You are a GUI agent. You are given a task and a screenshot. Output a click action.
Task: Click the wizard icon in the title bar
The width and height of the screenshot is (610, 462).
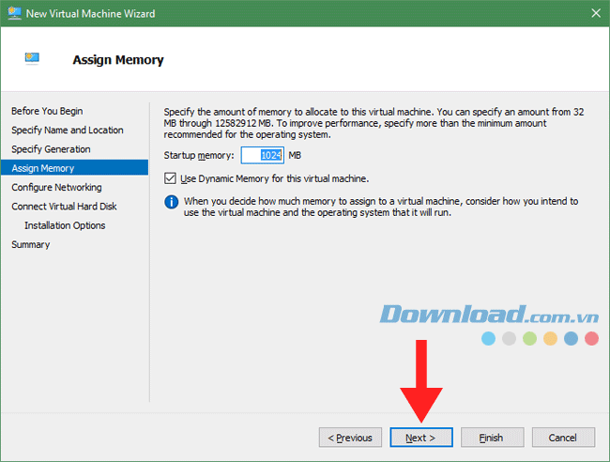(x=15, y=14)
